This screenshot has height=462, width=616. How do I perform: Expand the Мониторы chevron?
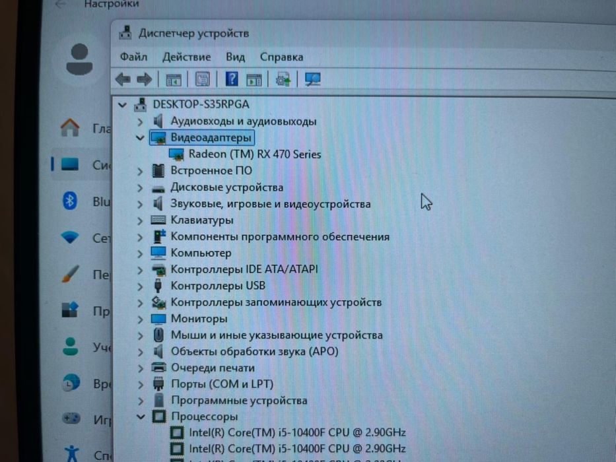pyautogui.click(x=140, y=319)
